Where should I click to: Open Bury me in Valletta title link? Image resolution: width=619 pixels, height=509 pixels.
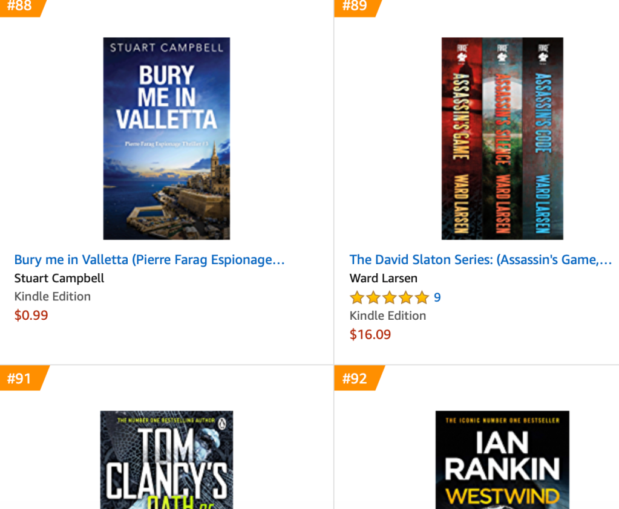(x=149, y=260)
